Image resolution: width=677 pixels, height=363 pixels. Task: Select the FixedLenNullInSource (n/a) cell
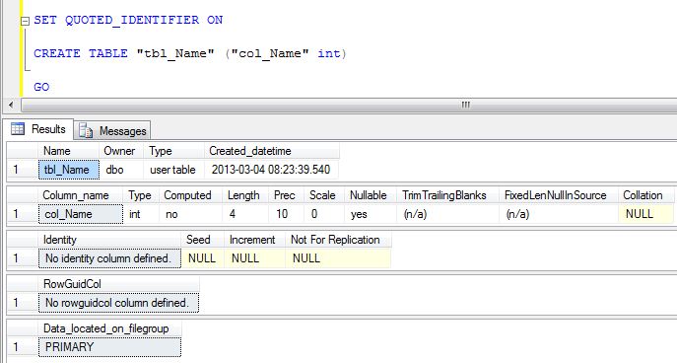(559, 214)
